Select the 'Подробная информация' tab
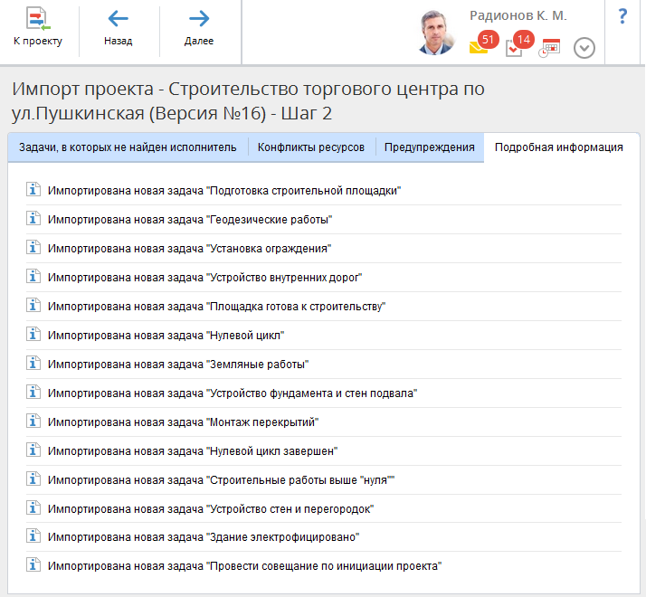646x597 pixels. (x=559, y=147)
